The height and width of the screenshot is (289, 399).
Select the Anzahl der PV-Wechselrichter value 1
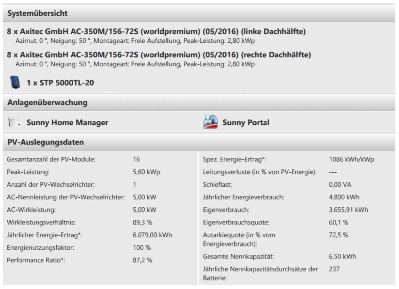pos(134,185)
